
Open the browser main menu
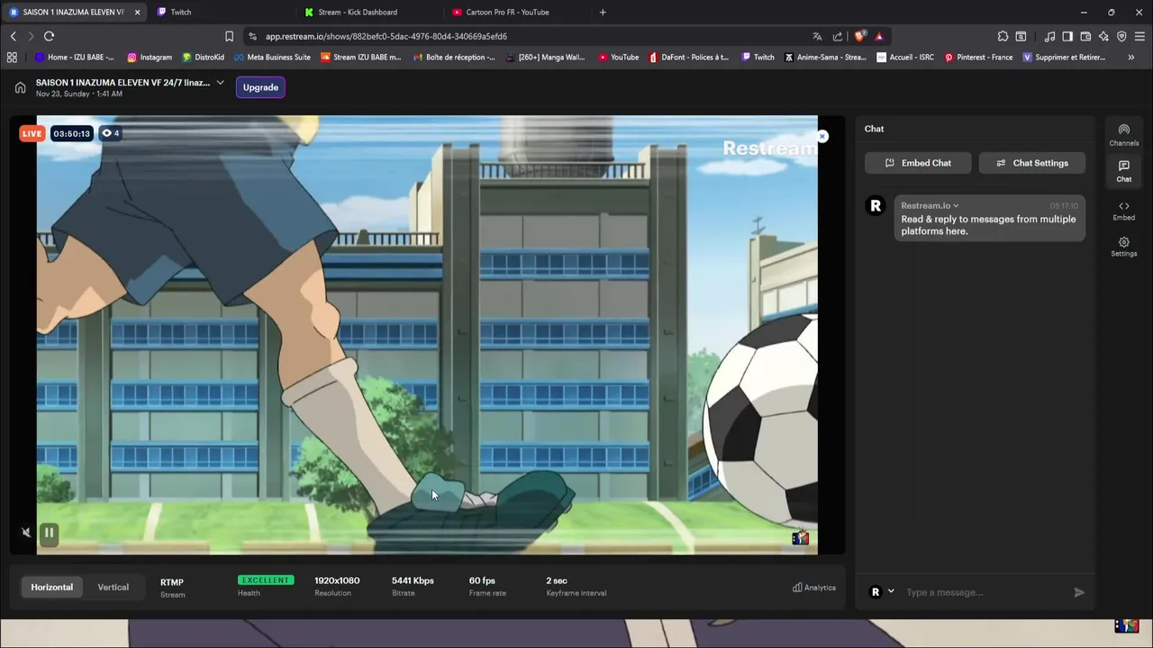click(1140, 36)
